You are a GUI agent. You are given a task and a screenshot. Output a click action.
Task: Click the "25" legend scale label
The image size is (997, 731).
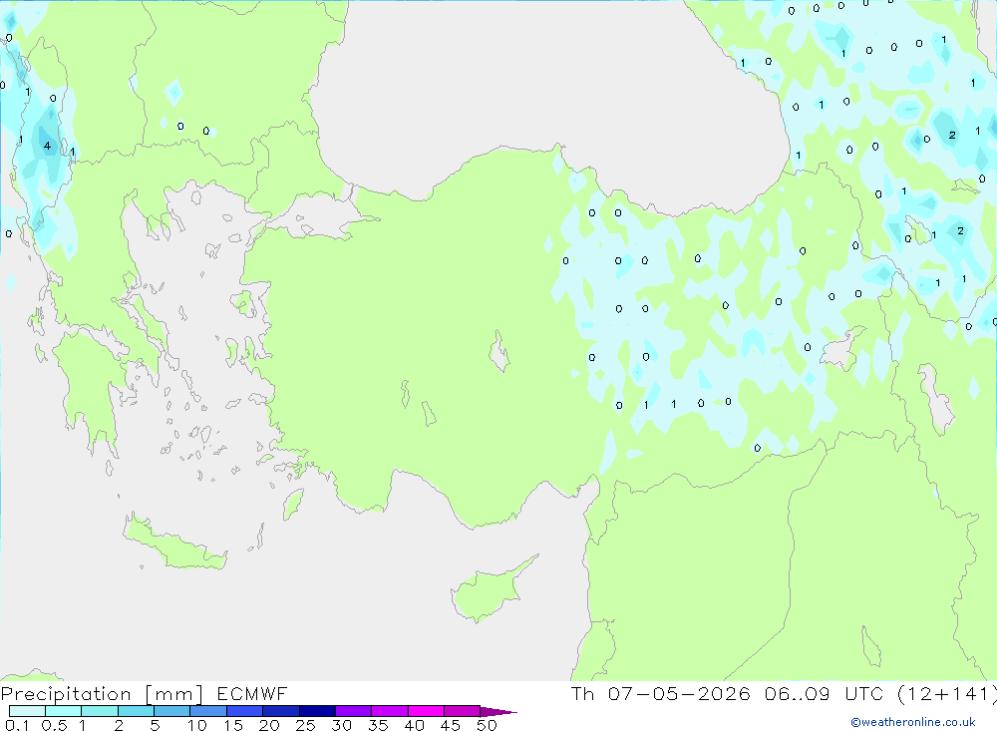point(305,725)
